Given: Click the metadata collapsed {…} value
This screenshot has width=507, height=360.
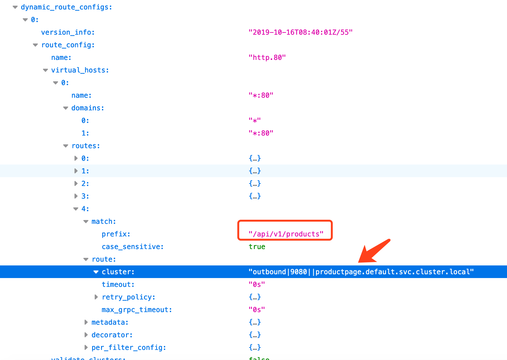Looking at the screenshot, I should click(x=255, y=322).
